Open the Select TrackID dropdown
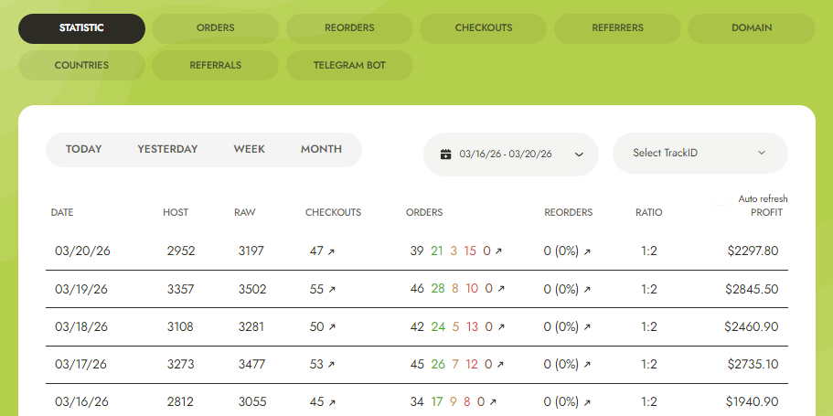Screen dimensions: 833x416 point(700,153)
